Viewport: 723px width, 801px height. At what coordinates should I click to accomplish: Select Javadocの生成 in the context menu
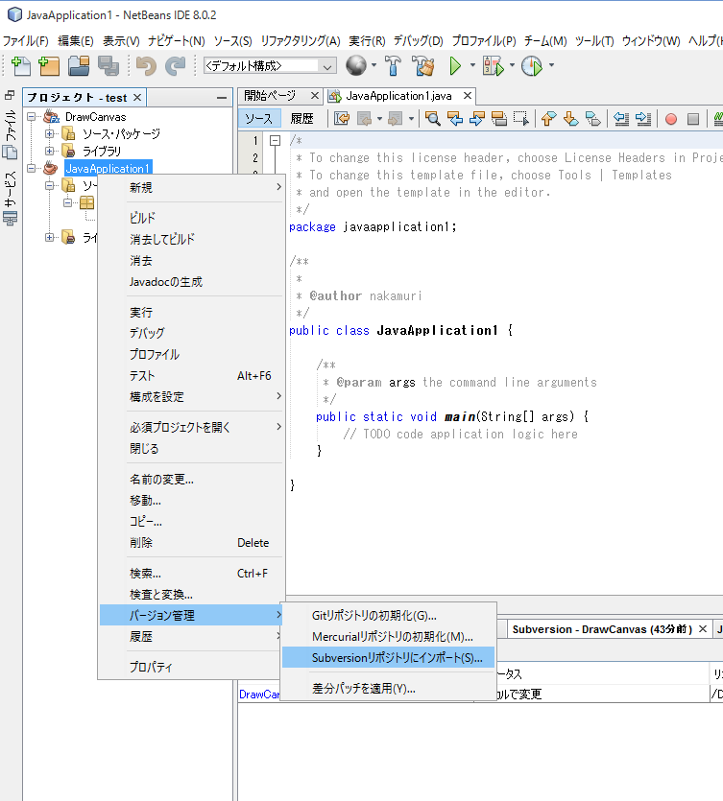pos(191,282)
